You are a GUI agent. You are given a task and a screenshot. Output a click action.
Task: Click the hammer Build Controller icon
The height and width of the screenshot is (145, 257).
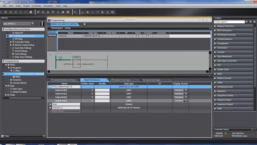[x=43, y=12]
